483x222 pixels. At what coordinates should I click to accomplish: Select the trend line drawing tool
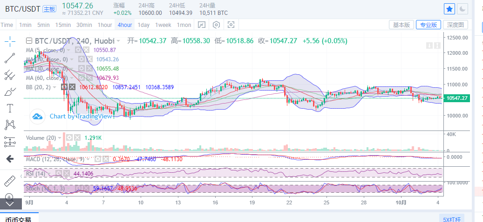pyautogui.click(x=10, y=58)
